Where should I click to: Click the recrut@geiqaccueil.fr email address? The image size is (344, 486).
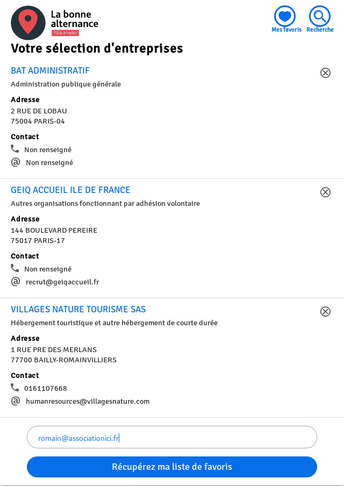coord(62,282)
